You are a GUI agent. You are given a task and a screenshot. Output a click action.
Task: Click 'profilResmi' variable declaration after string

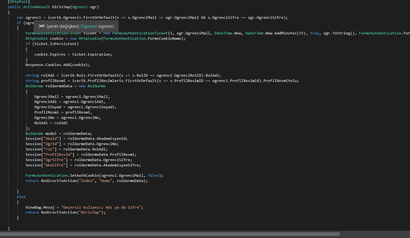point(53,81)
